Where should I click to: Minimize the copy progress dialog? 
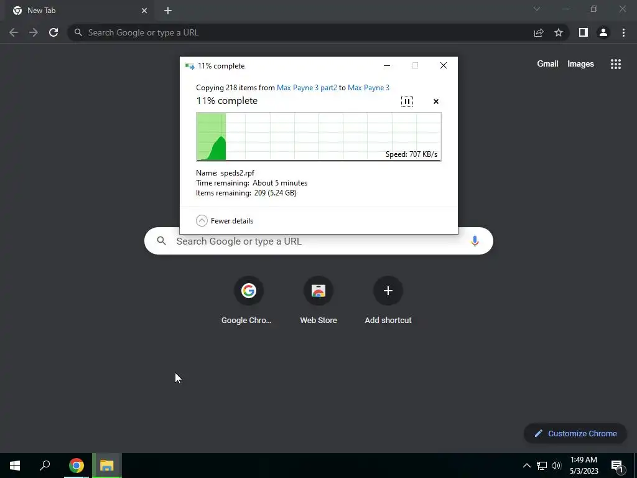[x=387, y=65]
